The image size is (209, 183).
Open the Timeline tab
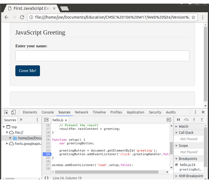point(99,112)
